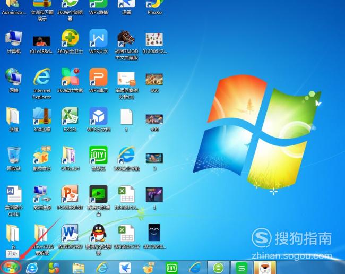Screen dimensions: 345x274
Task: Switch to the green S taskbar button
Action: (x=241, y=268)
